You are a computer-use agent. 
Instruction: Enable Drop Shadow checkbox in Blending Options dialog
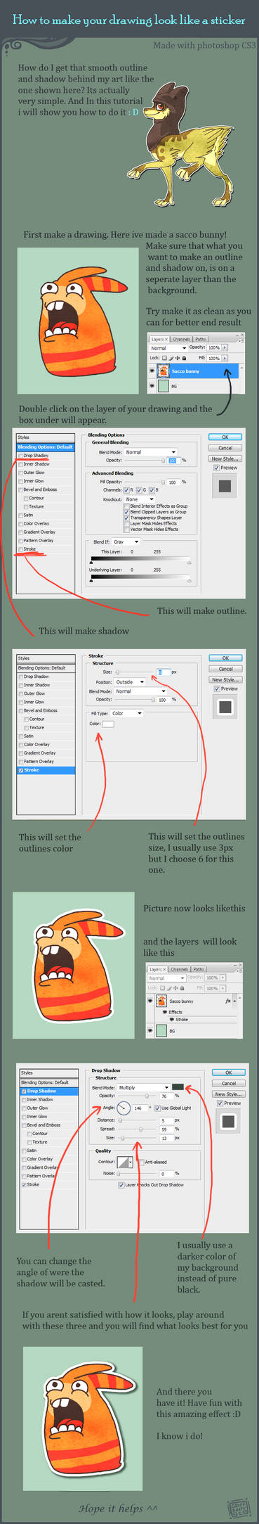click(21, 456)
